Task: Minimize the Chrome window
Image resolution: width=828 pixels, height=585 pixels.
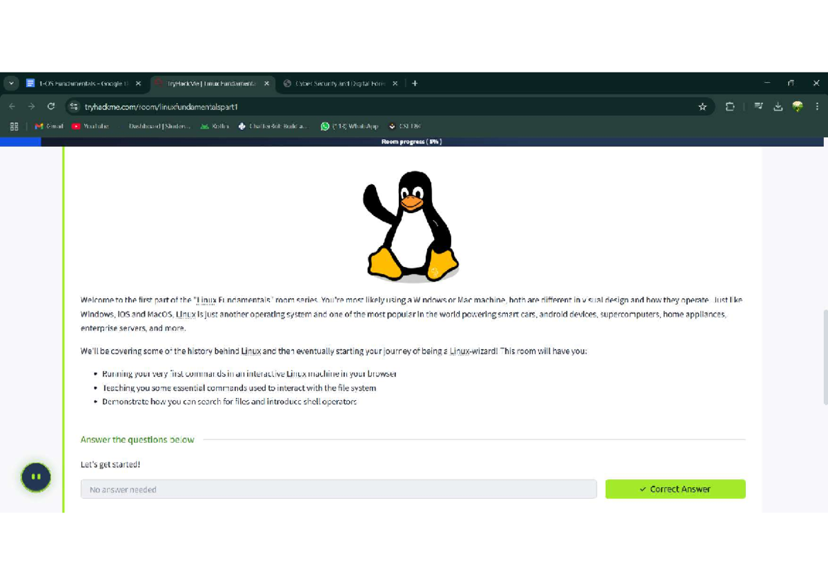Action: coord(767,83)
